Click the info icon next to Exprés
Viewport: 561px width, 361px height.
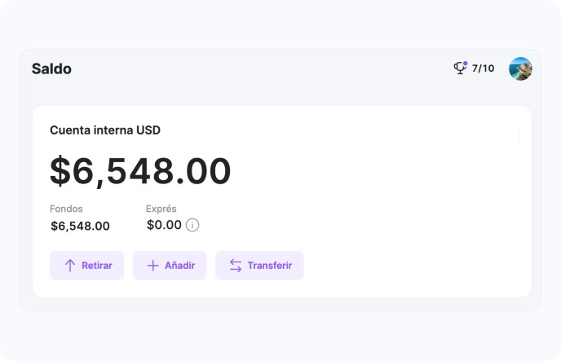click(x=192, y=225)
